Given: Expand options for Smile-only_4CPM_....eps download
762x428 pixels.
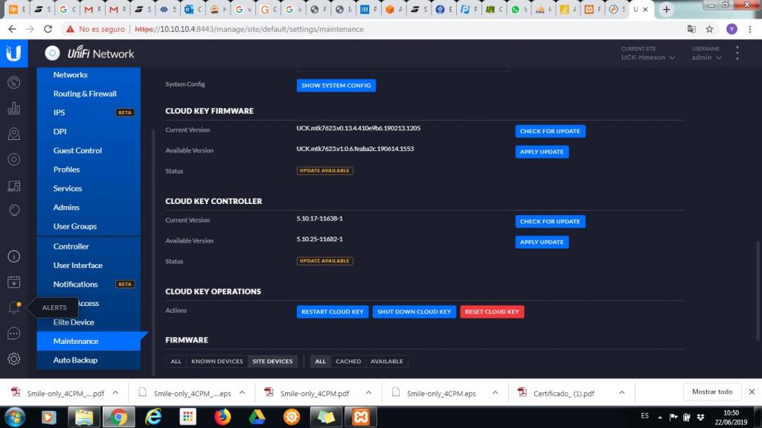Looking at the screenshot, I should 242,392.
